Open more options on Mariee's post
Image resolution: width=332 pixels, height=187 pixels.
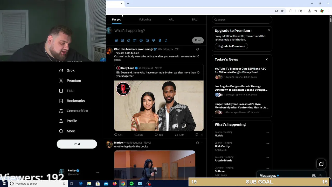[x=202, y=143]
